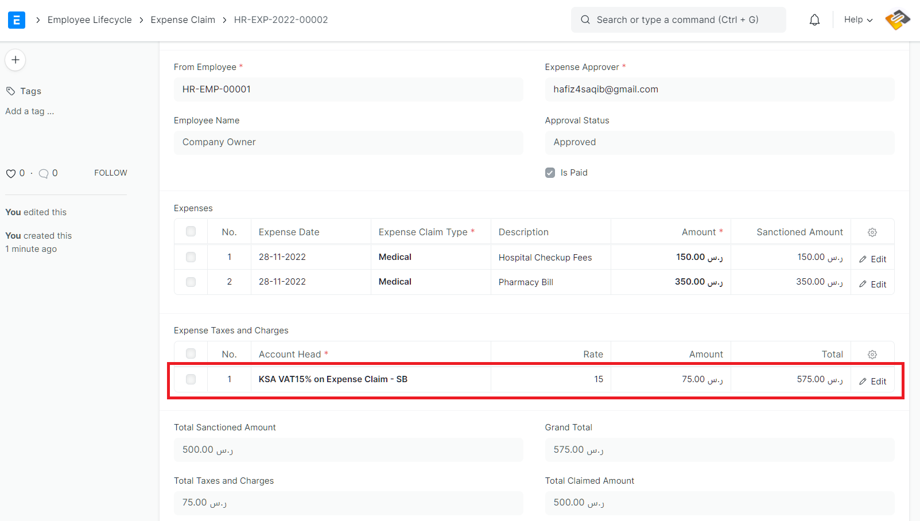The height and width of the screenshot is (521, 920).
Task: Click the From Employee field HR-EMP-00001
Action: [348, 90]
